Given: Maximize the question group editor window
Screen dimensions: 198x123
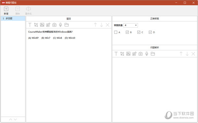Looking at the screenshot, I should (185, 3).
